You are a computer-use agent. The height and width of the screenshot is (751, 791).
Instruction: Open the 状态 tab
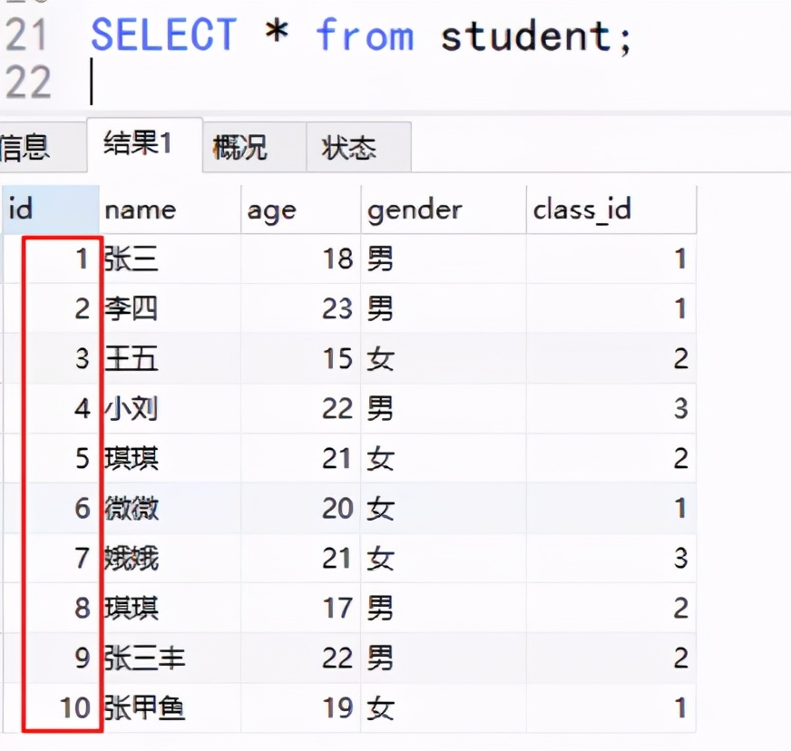pos(358,147)
